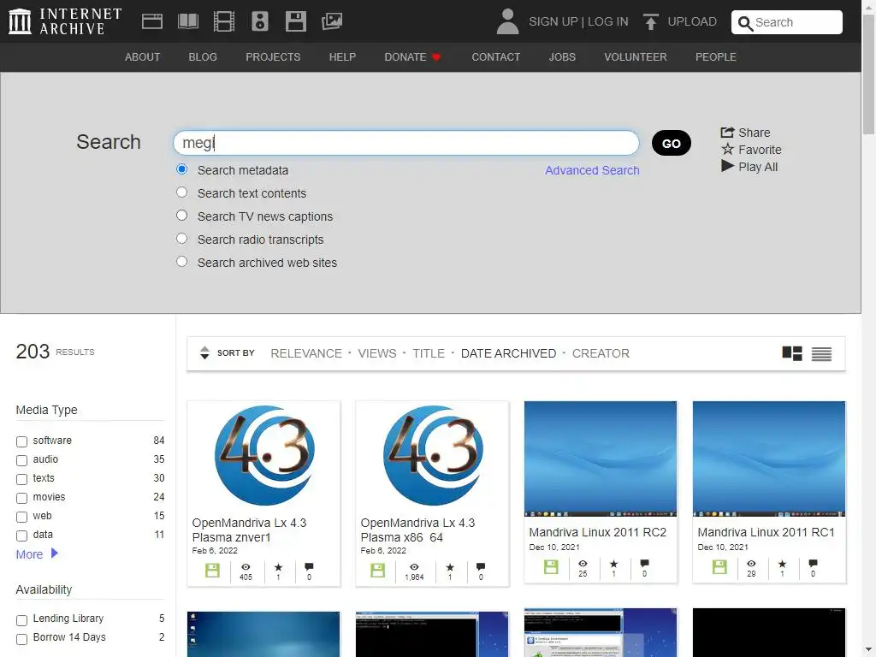Click reviews bubble on OpenMandriva znver1 card

(309, 566)
